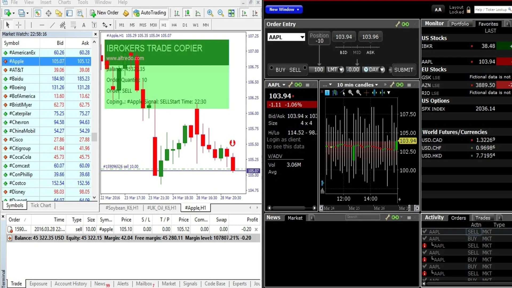Open the #UK_Oil_K6,H1 chart tab
This screenshot has width=512, height=288.
pos(162,208)
